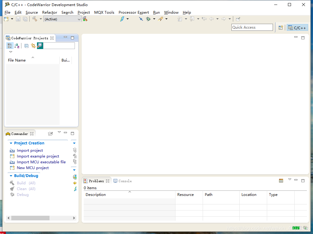Click the Import example project link
The height and width of the screenshot is (234, 313).
[38, 156]
